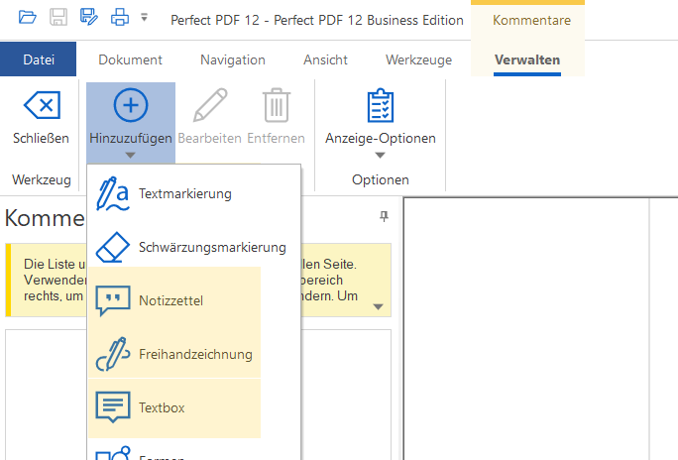
Task: Select the Notizzettel note option
Action: (x=173, y=300)
